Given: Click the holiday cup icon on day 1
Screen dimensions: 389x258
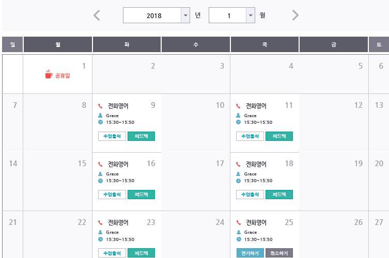Looking at the screenshot, I should coord(49,75).
